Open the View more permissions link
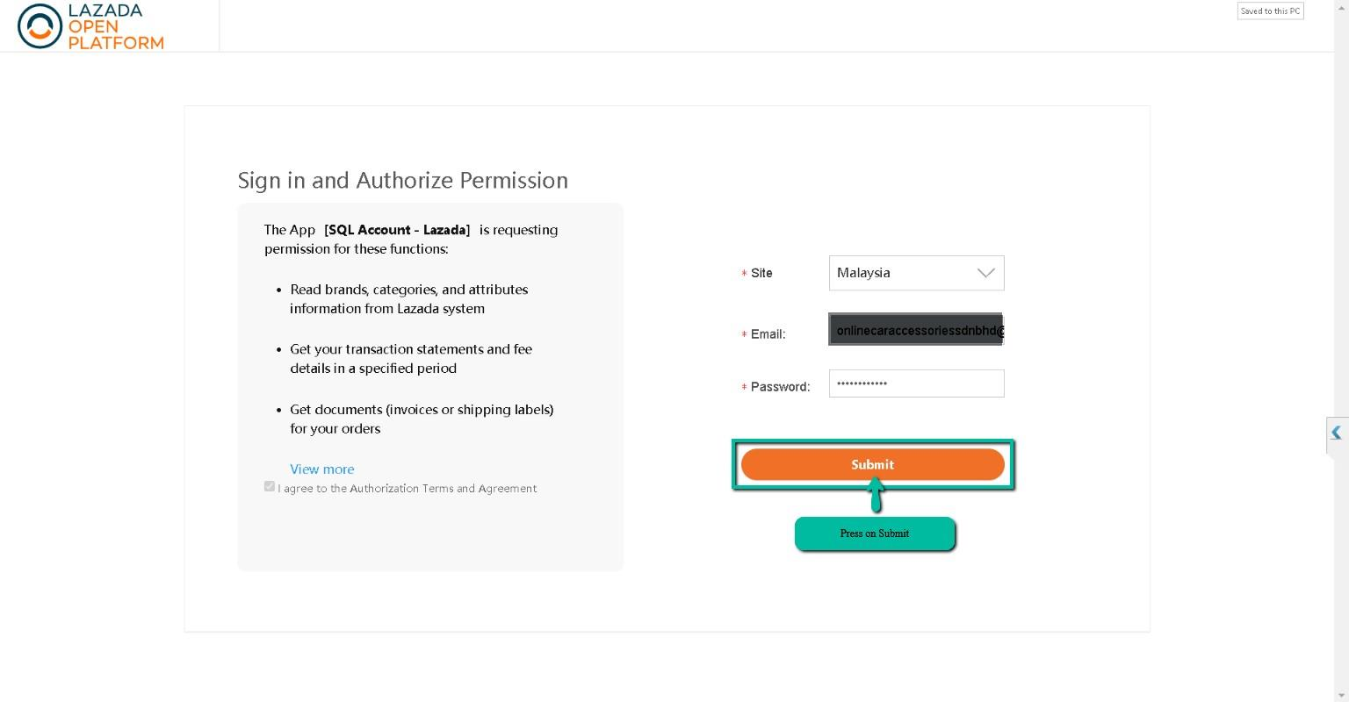 click(x=322, y=469)
